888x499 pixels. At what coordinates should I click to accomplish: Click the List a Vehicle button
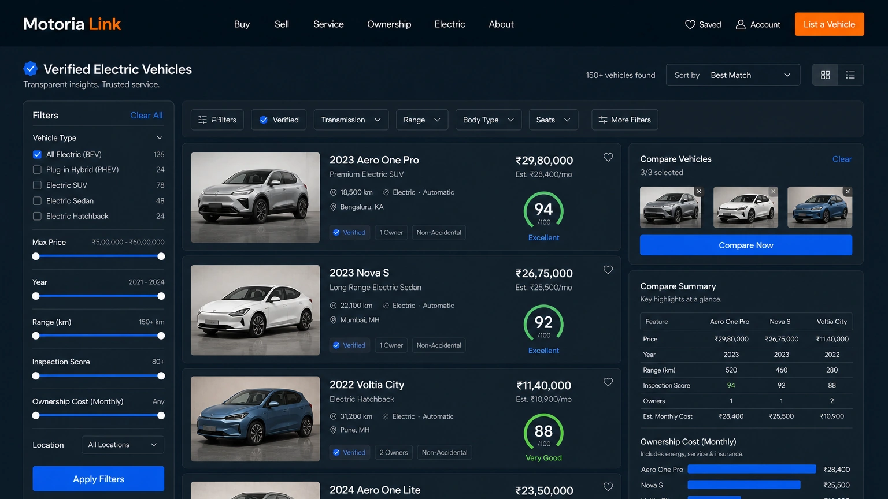tap(829, 24)
